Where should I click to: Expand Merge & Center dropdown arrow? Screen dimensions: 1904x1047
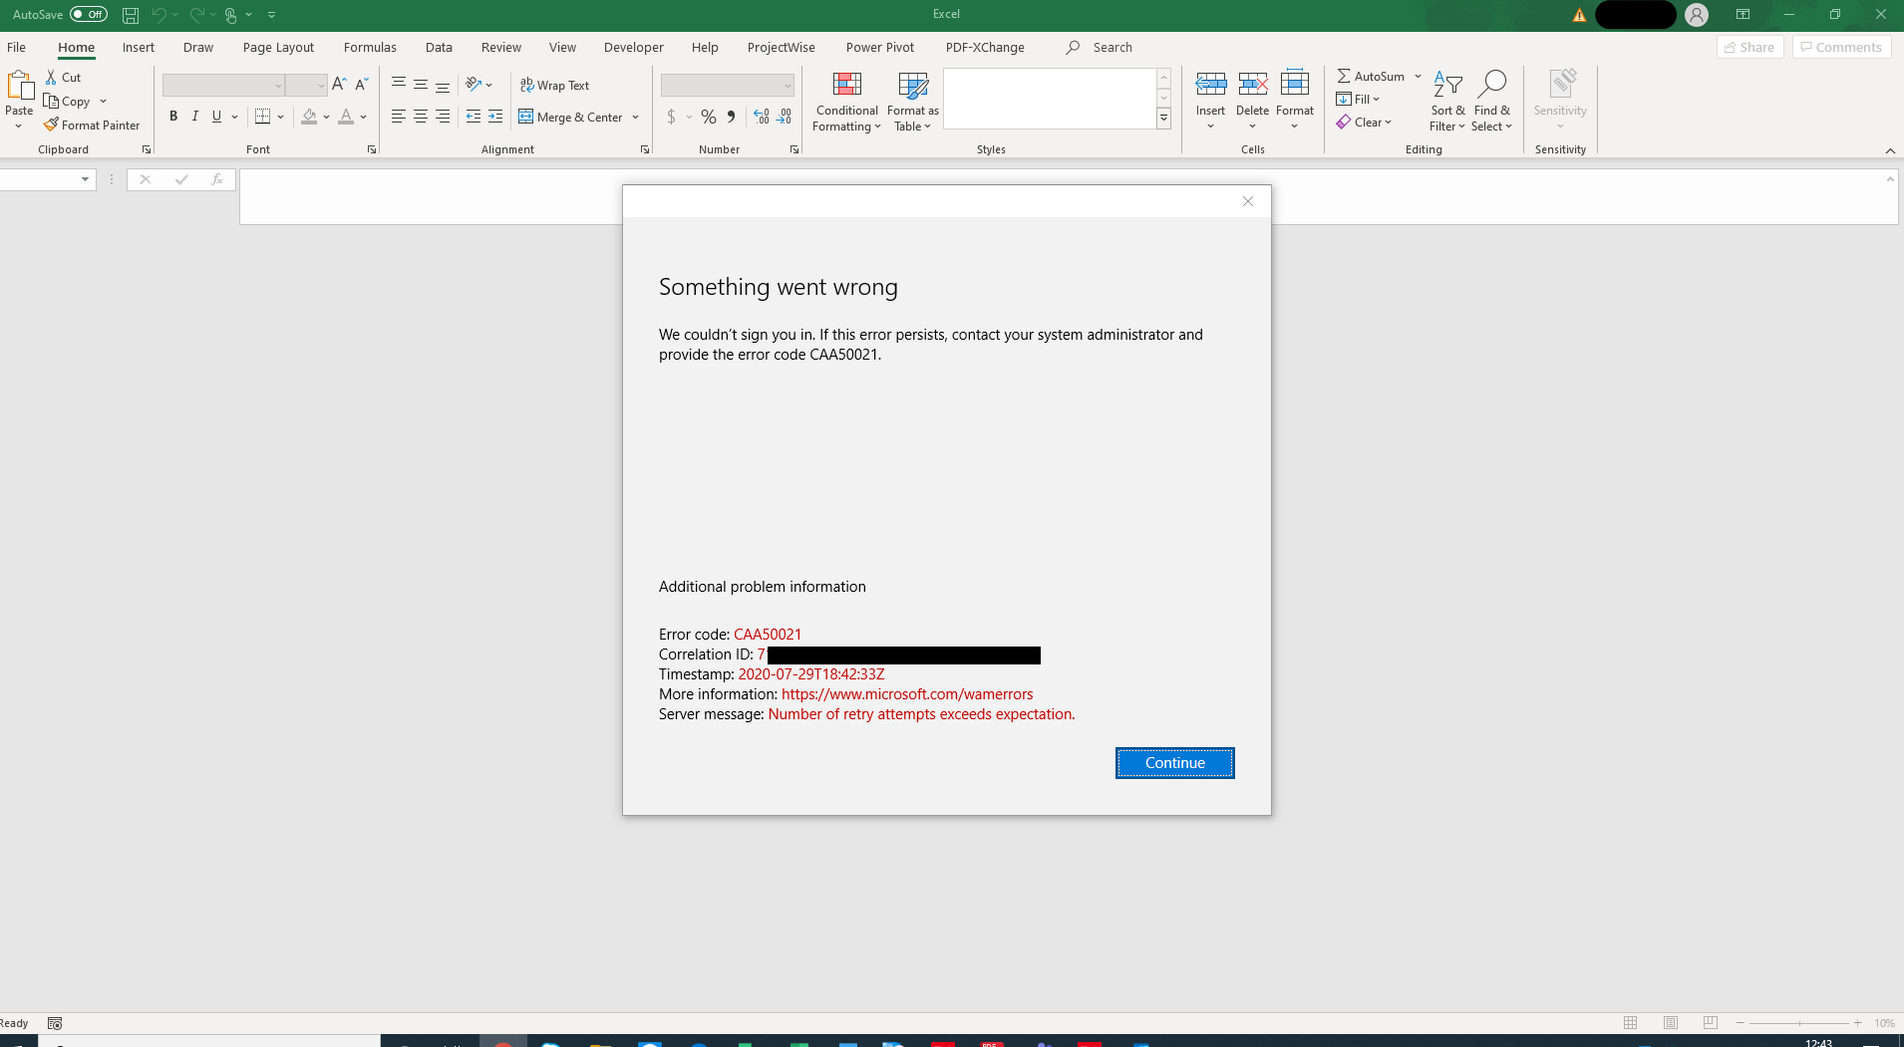635,117
